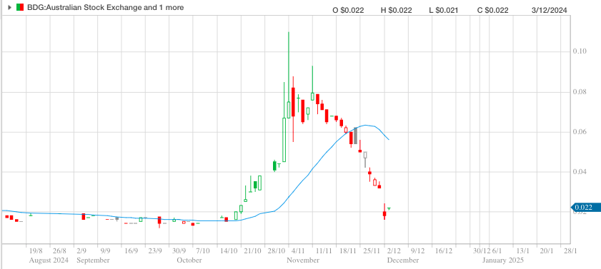Click the open price O $0.022
The image size is (601, 269).
coord(348,10)
